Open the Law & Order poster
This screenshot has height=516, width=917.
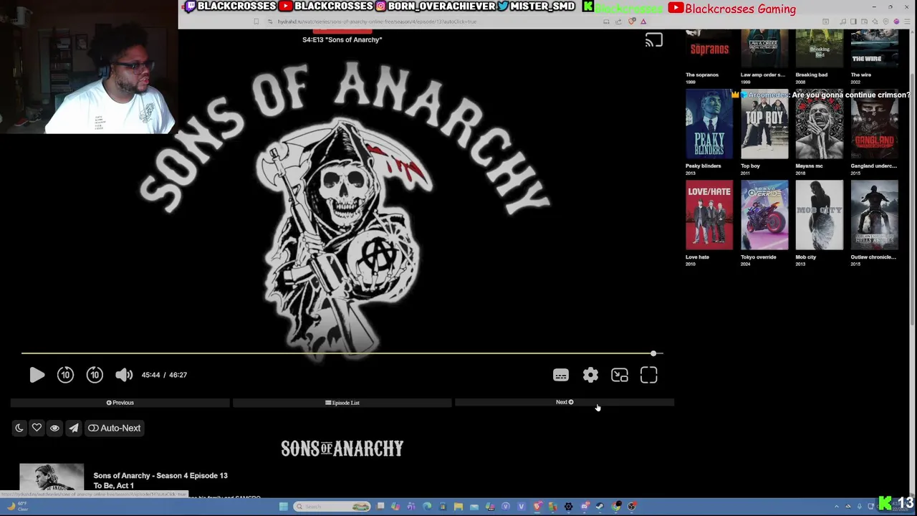pos(764,49)
